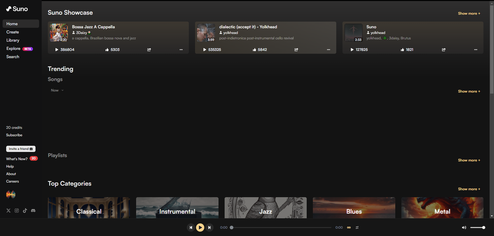Share the Bossa Jazz A Cappella song
494x236 pixels.
click(x=149, y=50)
